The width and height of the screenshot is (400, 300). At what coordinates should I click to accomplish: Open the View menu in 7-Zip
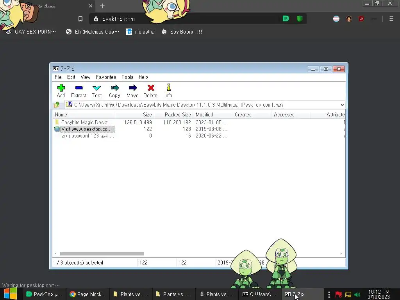[x=86, y=77]
